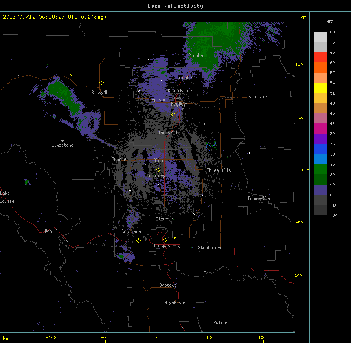Viewport: 351px width, 343px height.
Task: Click the Sundre city label
Action: (x=119, y=159)
